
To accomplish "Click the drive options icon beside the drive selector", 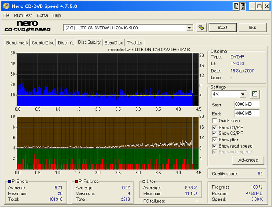I will pyautogui.click(x=201, y=28).
